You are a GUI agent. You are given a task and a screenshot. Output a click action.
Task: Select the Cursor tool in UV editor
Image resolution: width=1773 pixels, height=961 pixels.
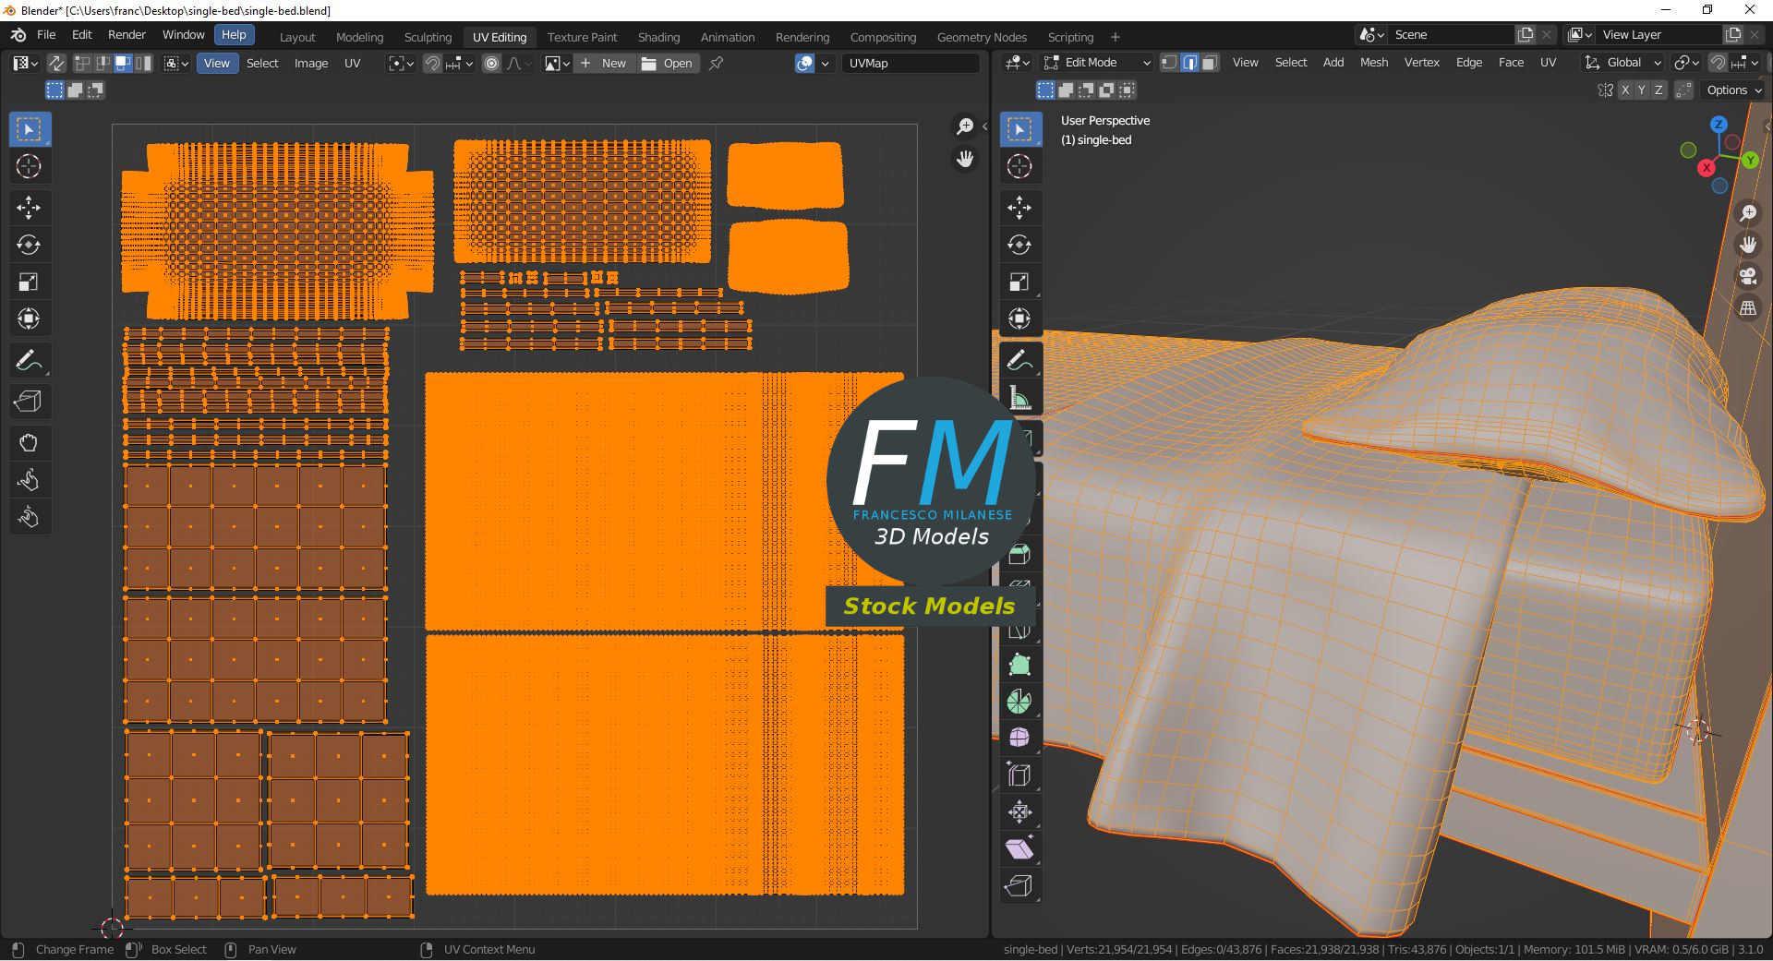29,166
